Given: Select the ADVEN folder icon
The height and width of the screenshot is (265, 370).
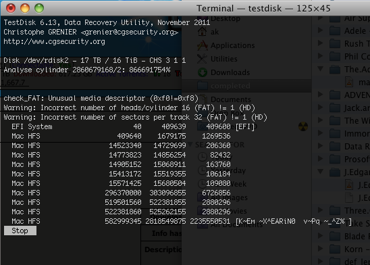Looking at the screenshot, I should pyautogui.click(x=335, y=95).
